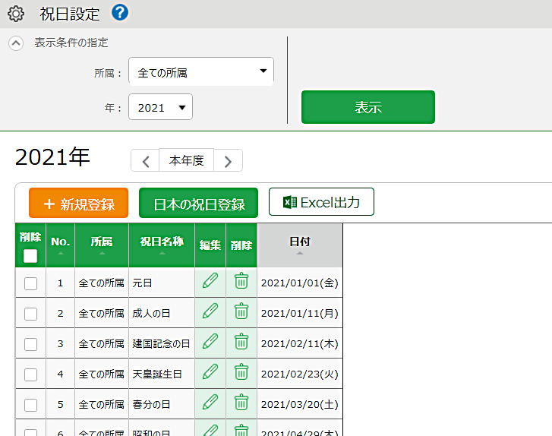This screenshot has height=436, width=552.
Task: Check the checkbox for 建国記念の日 row
Action: [x=30, y=344]
